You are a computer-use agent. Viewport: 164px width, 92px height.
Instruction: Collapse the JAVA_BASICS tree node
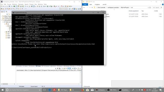[x=2, y=20]
